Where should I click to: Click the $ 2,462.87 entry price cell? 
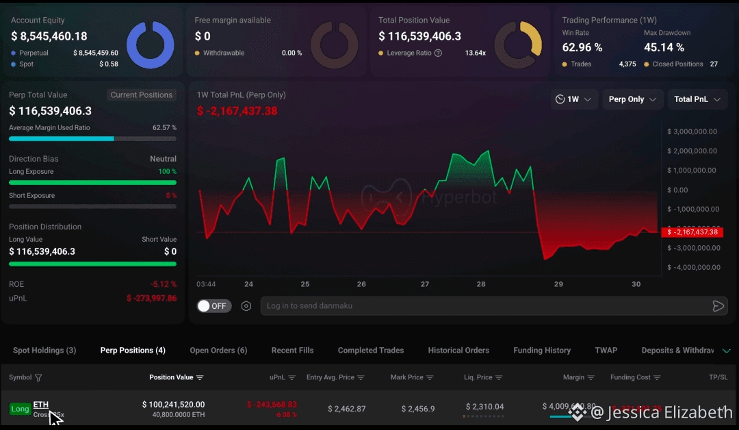tap(346, 409)
